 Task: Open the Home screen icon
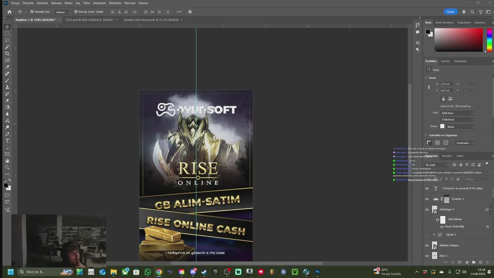(x=10, y=12)
